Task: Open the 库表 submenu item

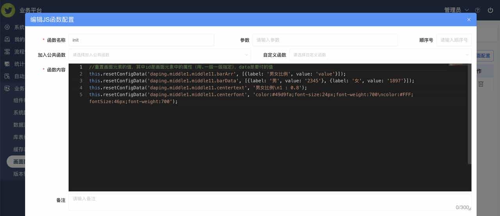Action: (x=19, y=137)
